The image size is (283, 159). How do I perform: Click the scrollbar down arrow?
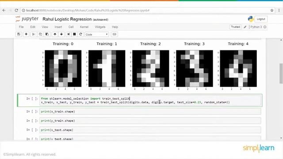281,138
